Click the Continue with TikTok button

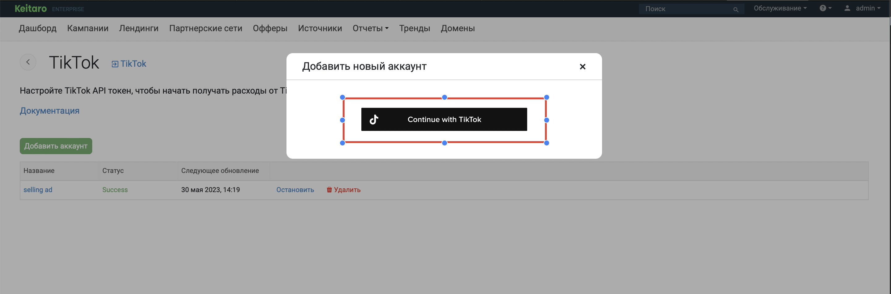pos(444,120)
